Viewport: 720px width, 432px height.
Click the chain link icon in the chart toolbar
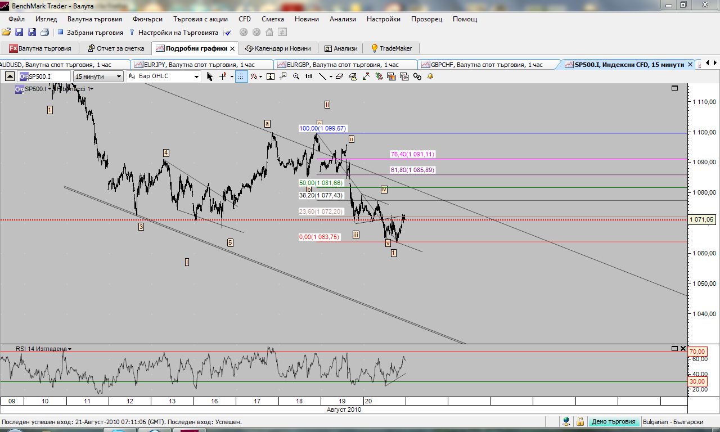(x=417, y=76)
